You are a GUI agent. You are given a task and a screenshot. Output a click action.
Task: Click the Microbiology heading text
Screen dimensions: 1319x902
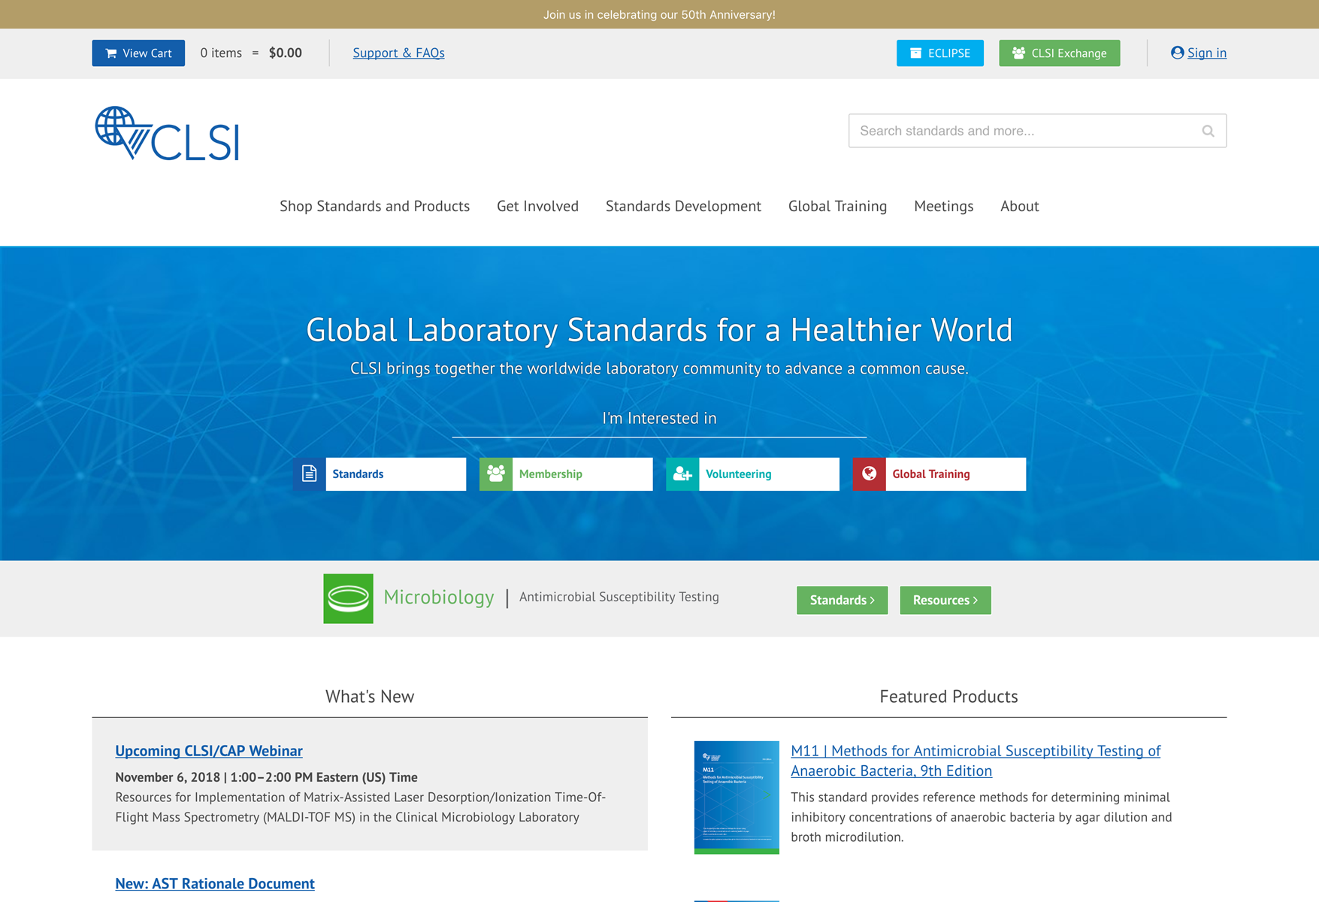pyautogui.click(x=439, y=597)
